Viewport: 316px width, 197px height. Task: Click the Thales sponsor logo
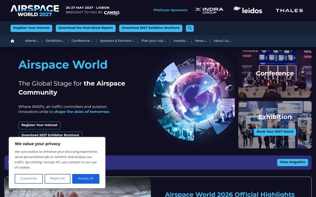[x=289, y=11]
